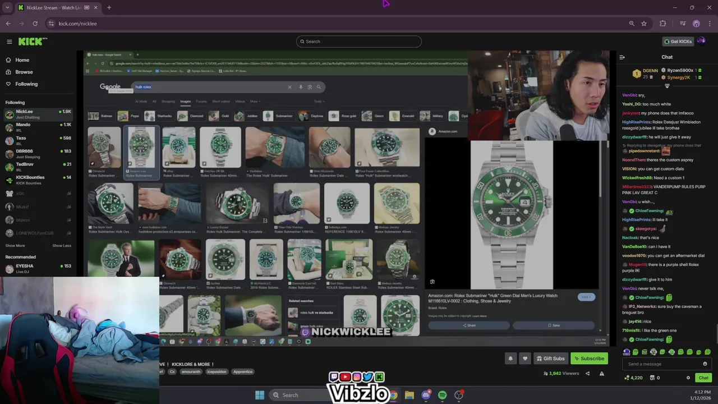Click amouranth stream tag
Screen dimensions: 718x404
point(192,371)
